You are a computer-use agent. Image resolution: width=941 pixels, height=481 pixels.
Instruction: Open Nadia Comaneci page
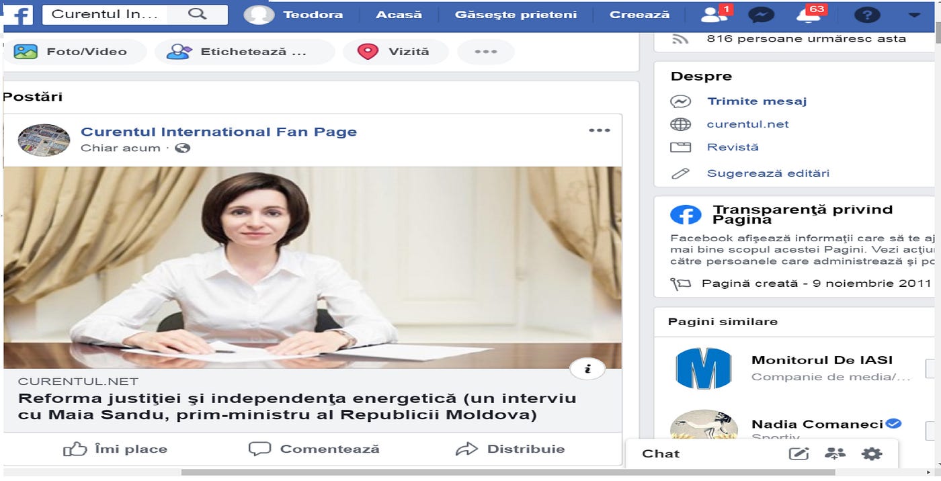817,424
